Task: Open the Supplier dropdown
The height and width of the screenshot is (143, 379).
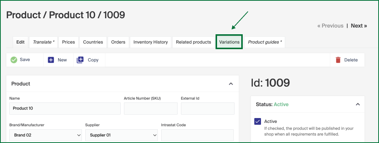Action: [122, 135]
